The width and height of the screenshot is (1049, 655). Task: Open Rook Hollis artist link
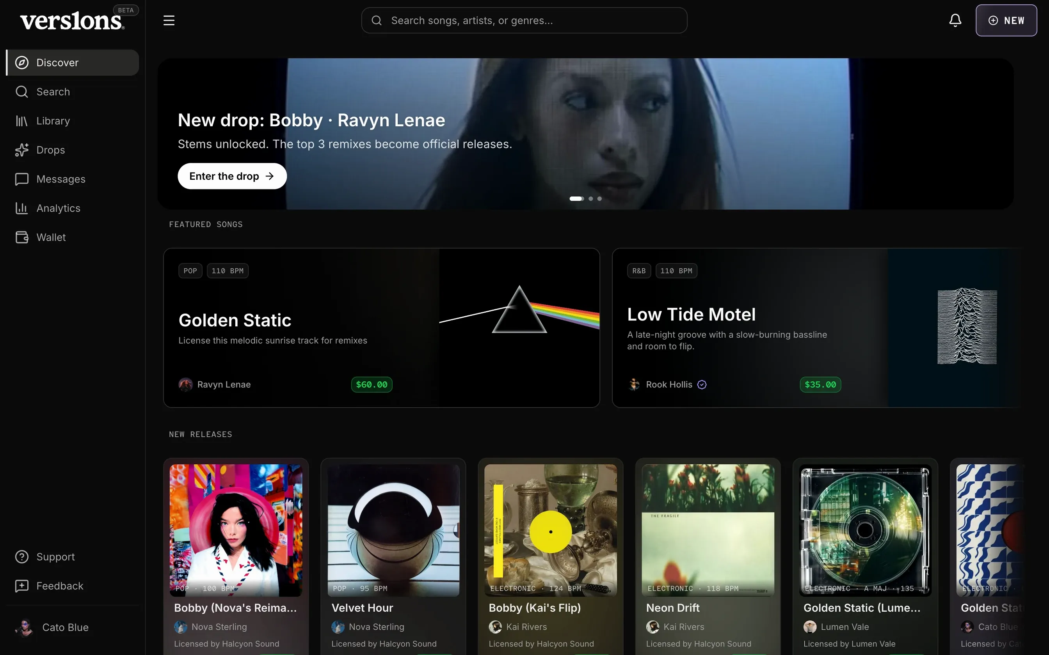coord(669,384)
